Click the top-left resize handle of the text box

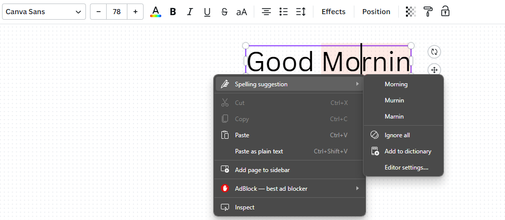[245, 46]
